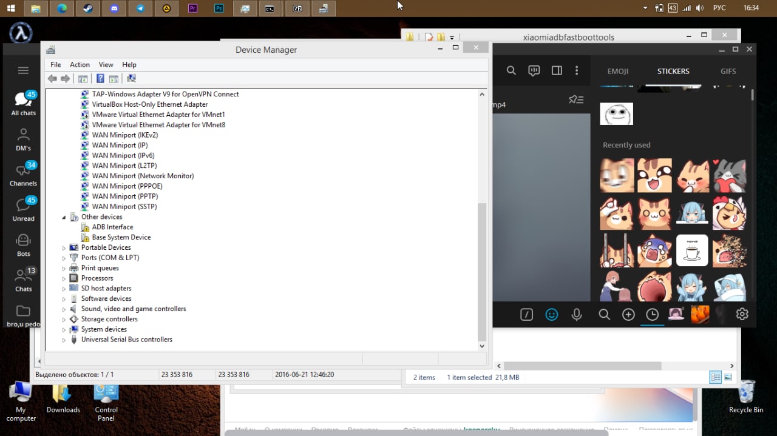The height and width of the screenshot is (436, 777).
Task: Open the Action menu in Device Manager
Action: click(80, 64)
